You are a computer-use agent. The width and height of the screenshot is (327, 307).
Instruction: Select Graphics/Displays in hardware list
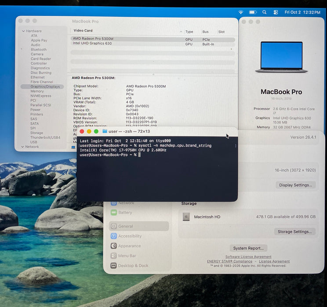tap(42, 86)
